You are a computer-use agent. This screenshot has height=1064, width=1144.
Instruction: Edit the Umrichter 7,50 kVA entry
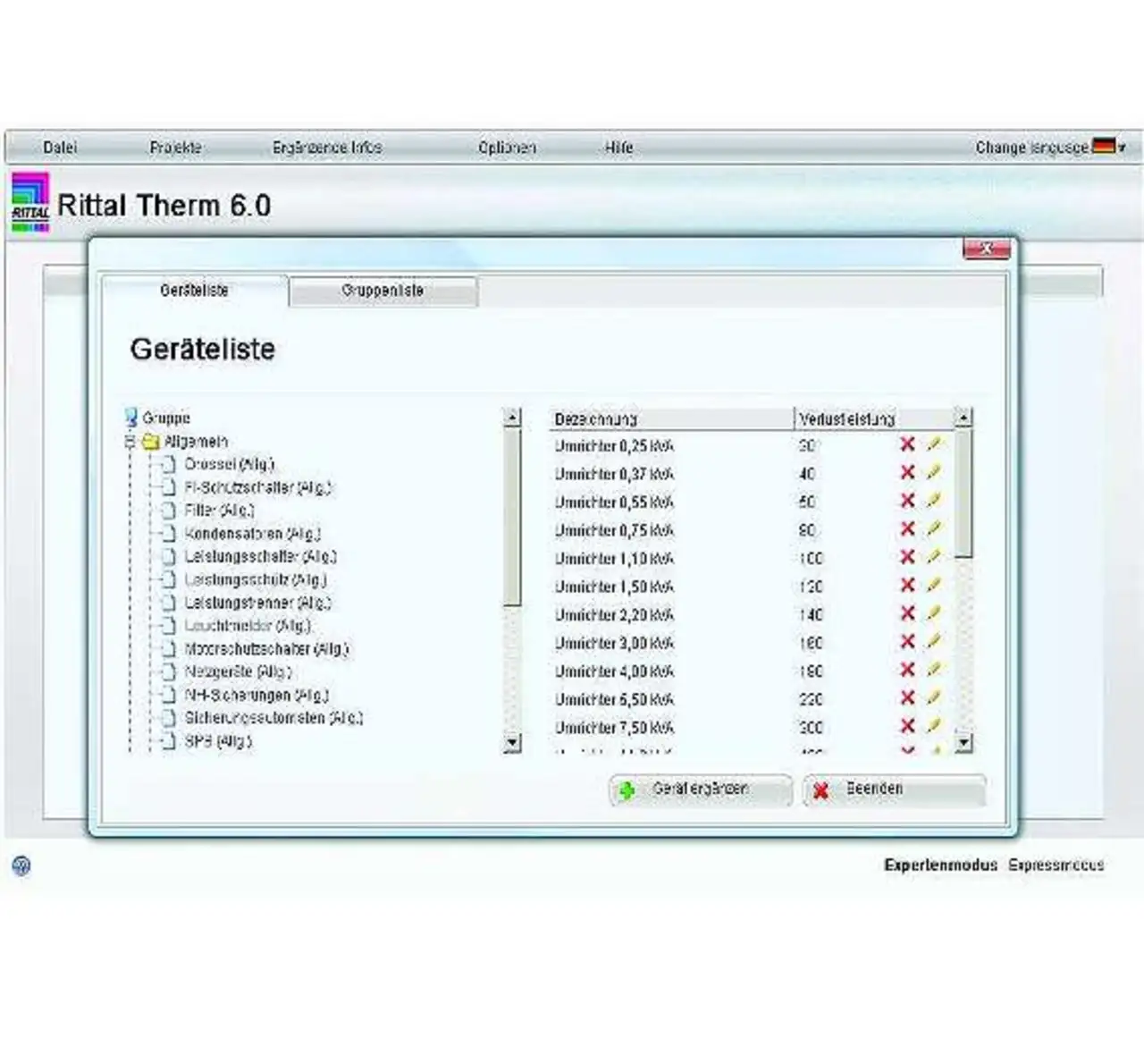[x=934, y=726]
